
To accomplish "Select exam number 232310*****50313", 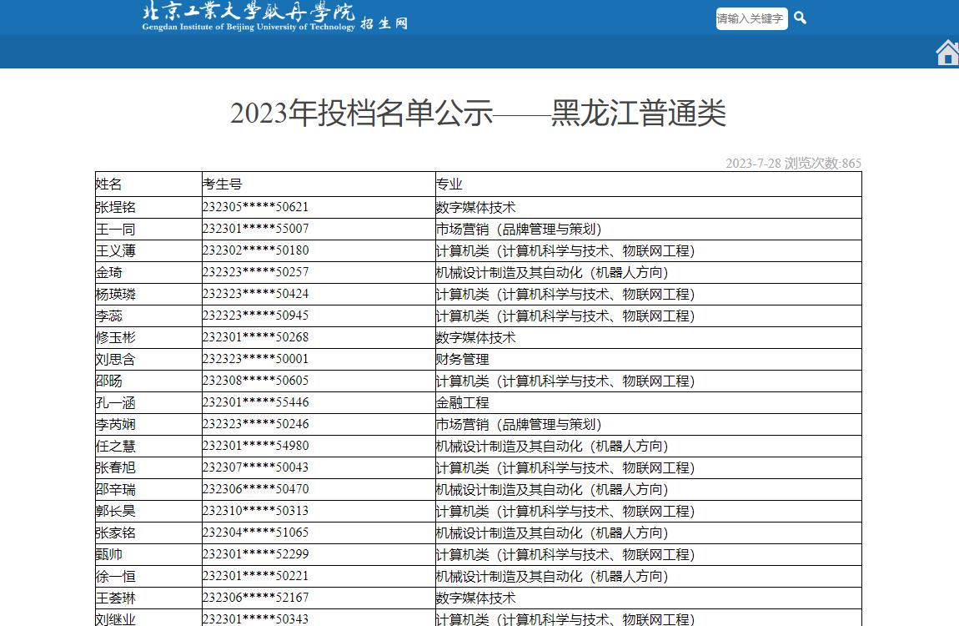I will coord(256,511).
